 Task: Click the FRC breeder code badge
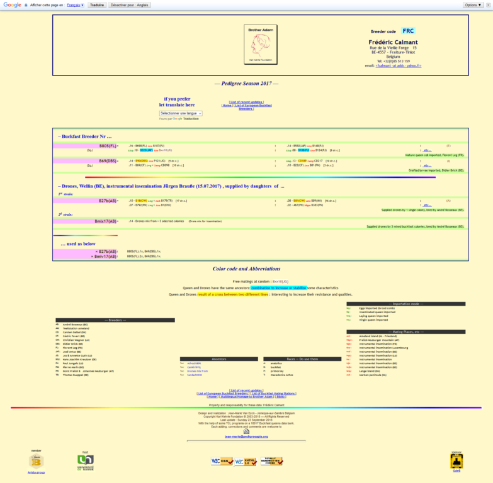[x=408, y=31]
